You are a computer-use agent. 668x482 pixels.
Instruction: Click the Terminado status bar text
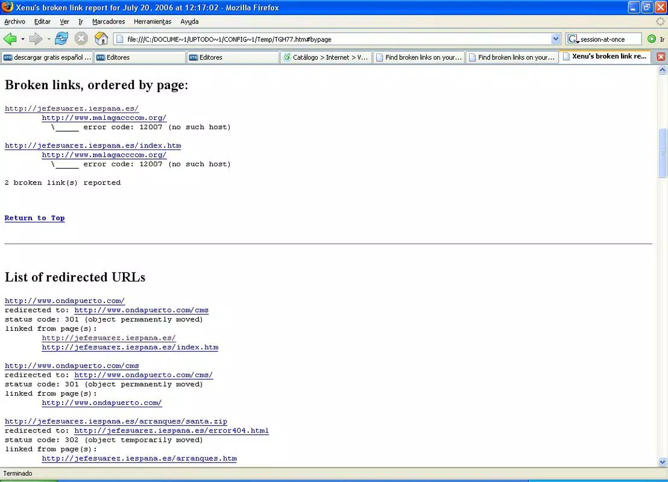17,474
